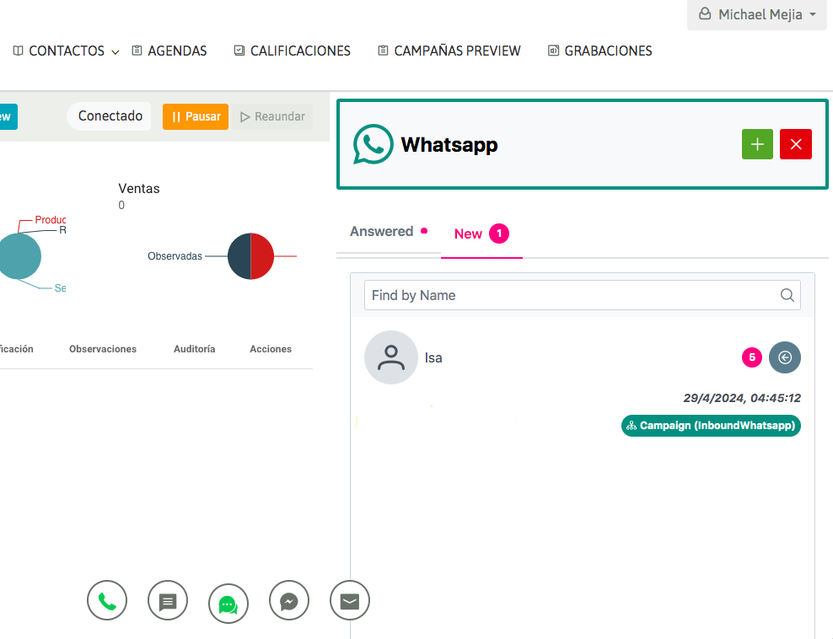Click the search magnifier in Find by Name
The image size is (833, 639).
coord(787,295)
